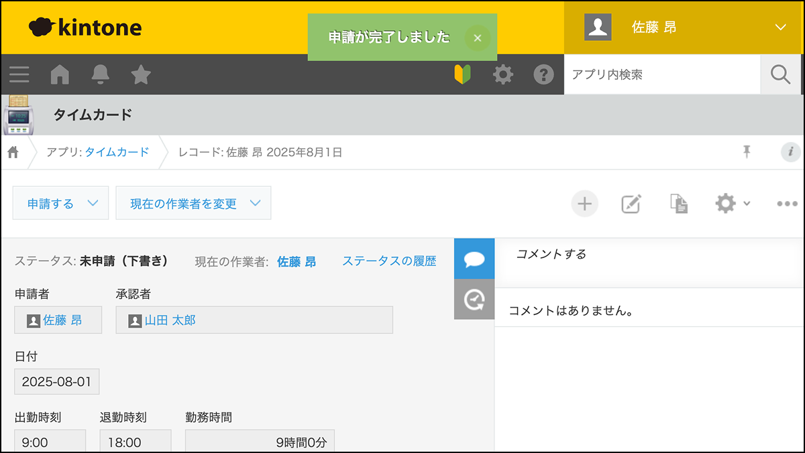Click the タイムカード breadcrumb link
The image size is (805, 453).
point(117,152)
